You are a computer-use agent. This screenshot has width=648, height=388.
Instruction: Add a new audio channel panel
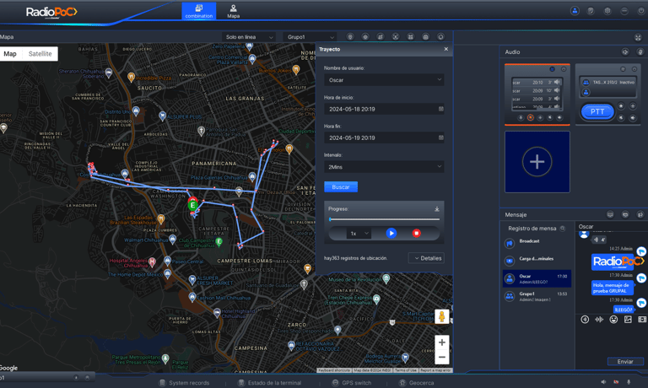pos(537,162)
